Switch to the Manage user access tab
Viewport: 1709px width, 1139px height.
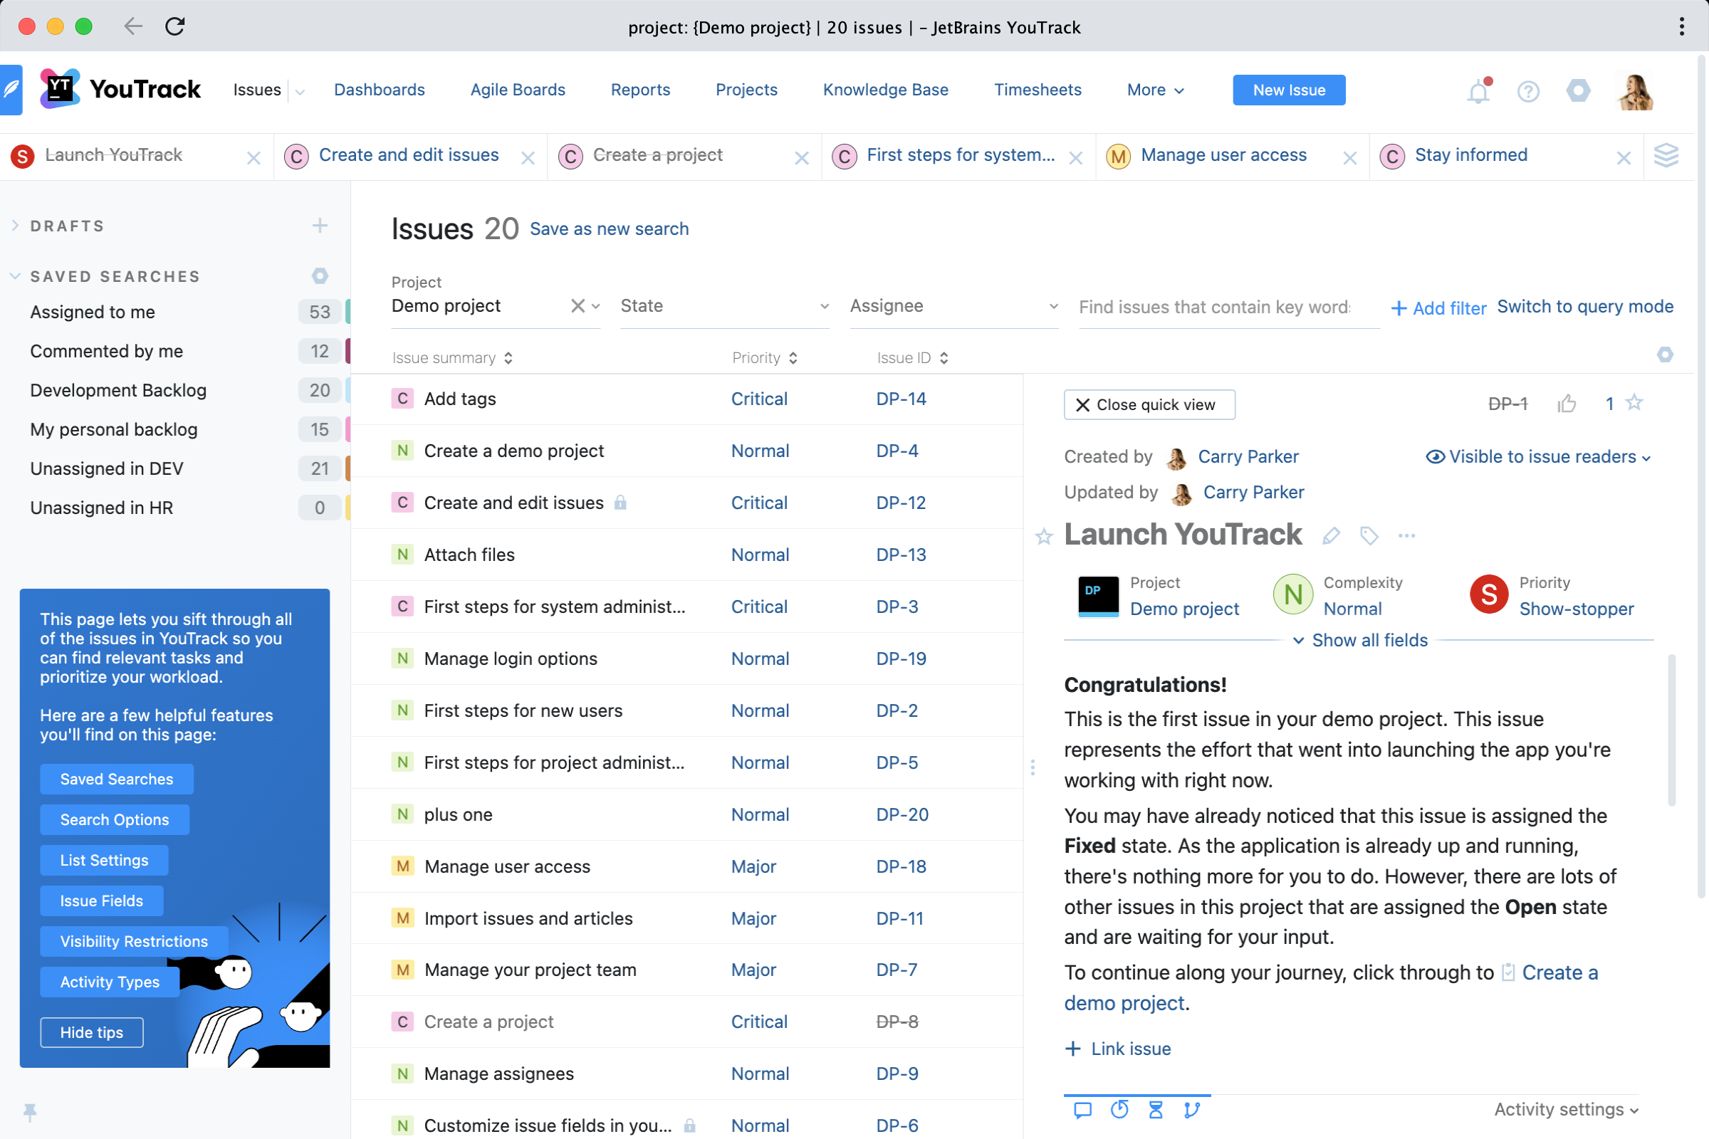1223,155
